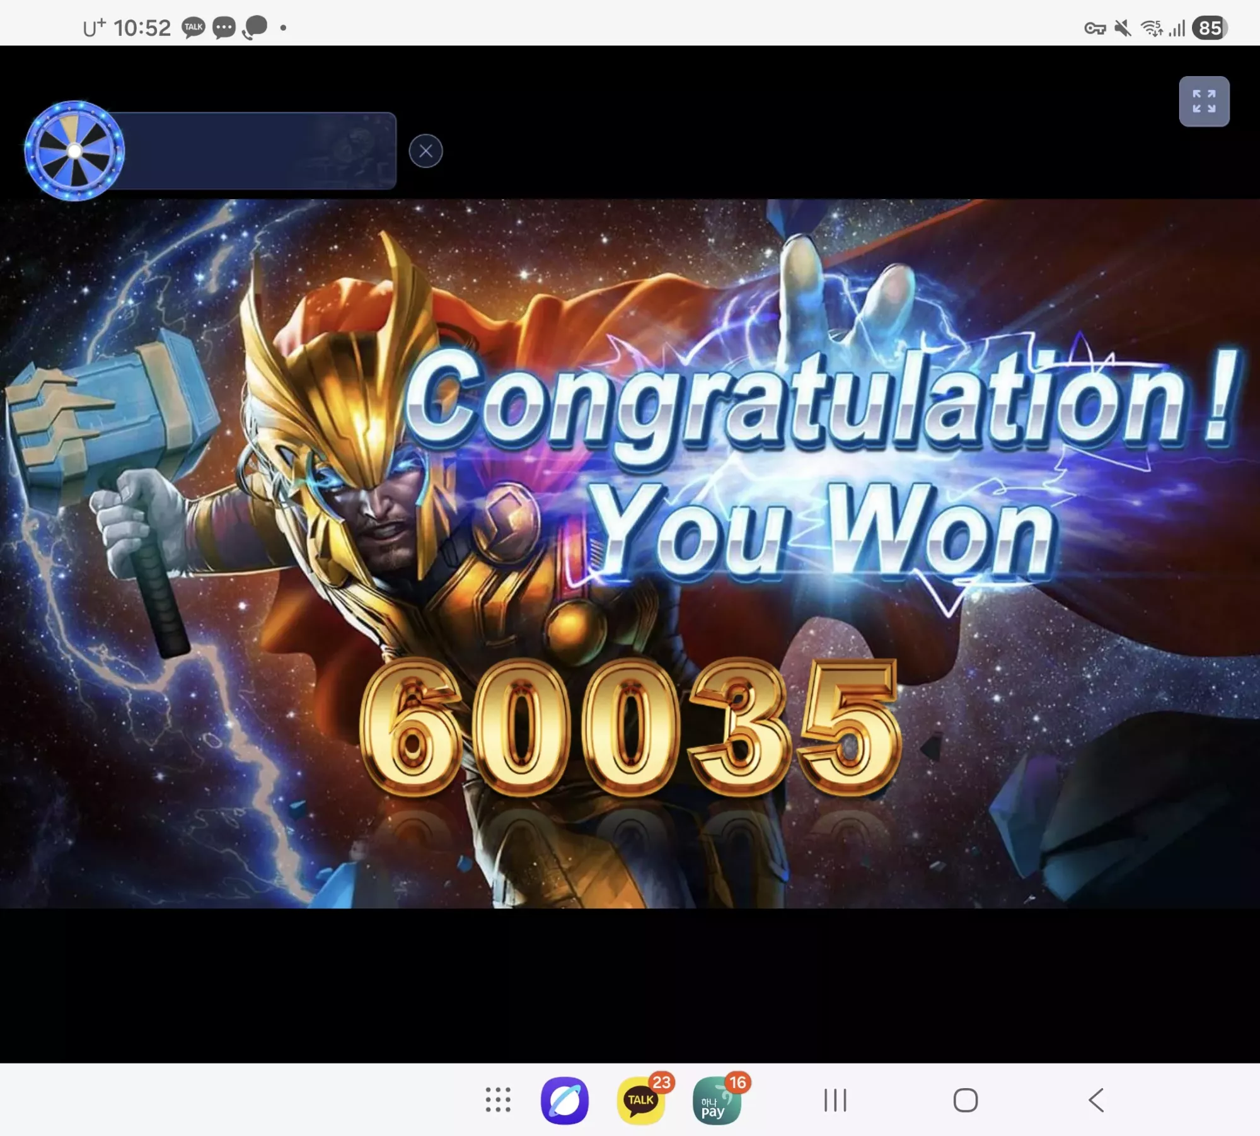1260x1136 pixels.
Task: Tap the golden 60035 win amount
Action: [630, 727]
